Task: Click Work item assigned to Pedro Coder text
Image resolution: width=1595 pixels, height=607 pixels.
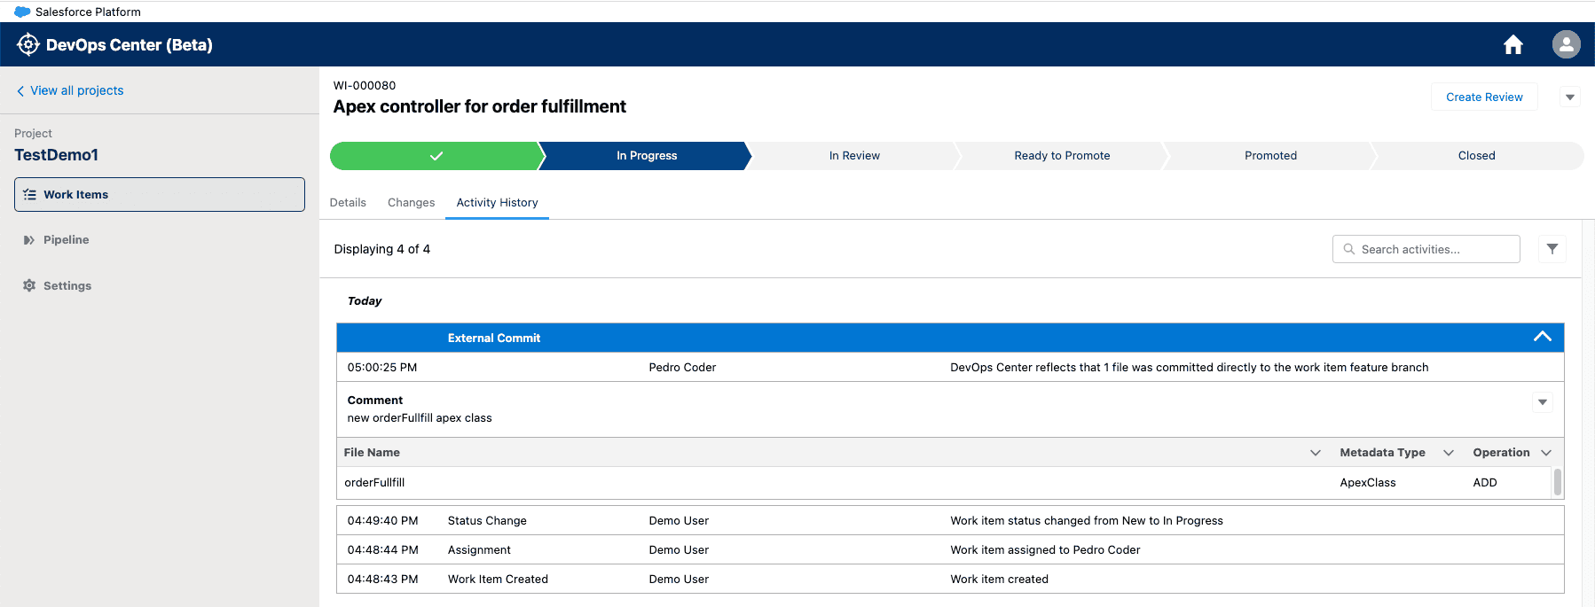Action: [x=1045, y=549]
